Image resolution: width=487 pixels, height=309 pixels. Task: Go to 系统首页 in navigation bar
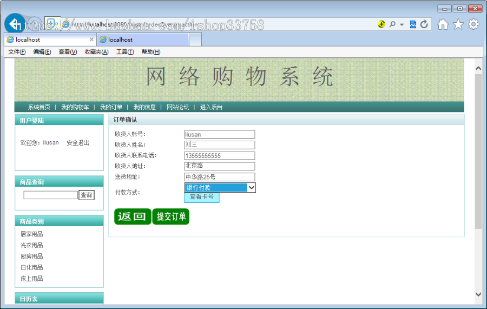tap(39, 107)
